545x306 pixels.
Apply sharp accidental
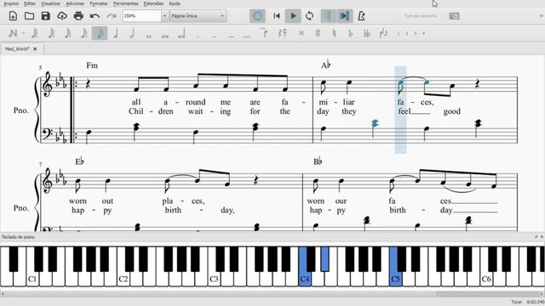[x=318, y=33]
